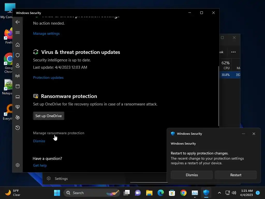This screenshot has width=265, height=199.
Task: Open Google Chrome from the taskbar
Action: [x=183, y=193]
